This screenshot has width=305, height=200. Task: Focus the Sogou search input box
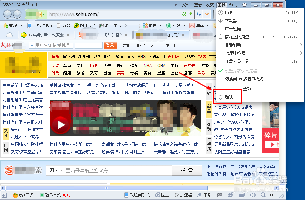(118, 171)
